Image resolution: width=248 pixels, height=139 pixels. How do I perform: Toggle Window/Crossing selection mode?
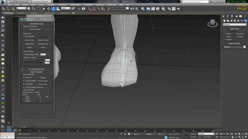point(43,9)
